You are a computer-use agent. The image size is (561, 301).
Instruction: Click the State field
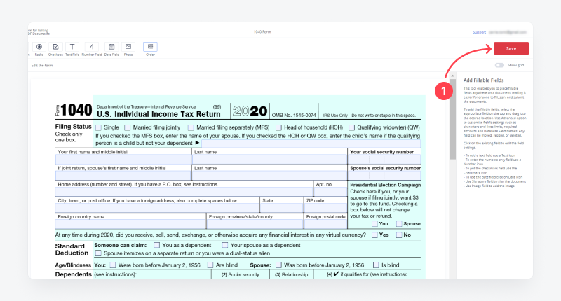coord(282,208)
